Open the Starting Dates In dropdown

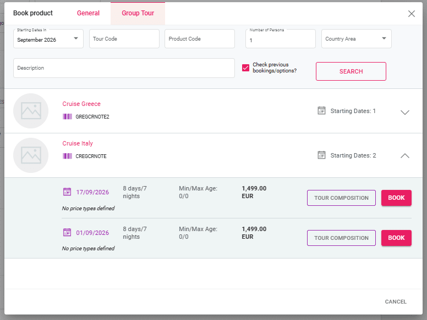point(48,39)
